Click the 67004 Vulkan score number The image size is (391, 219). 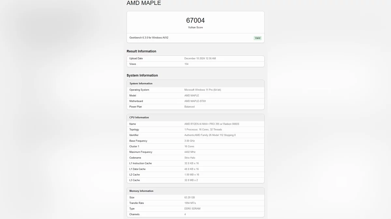click(195, 20)
